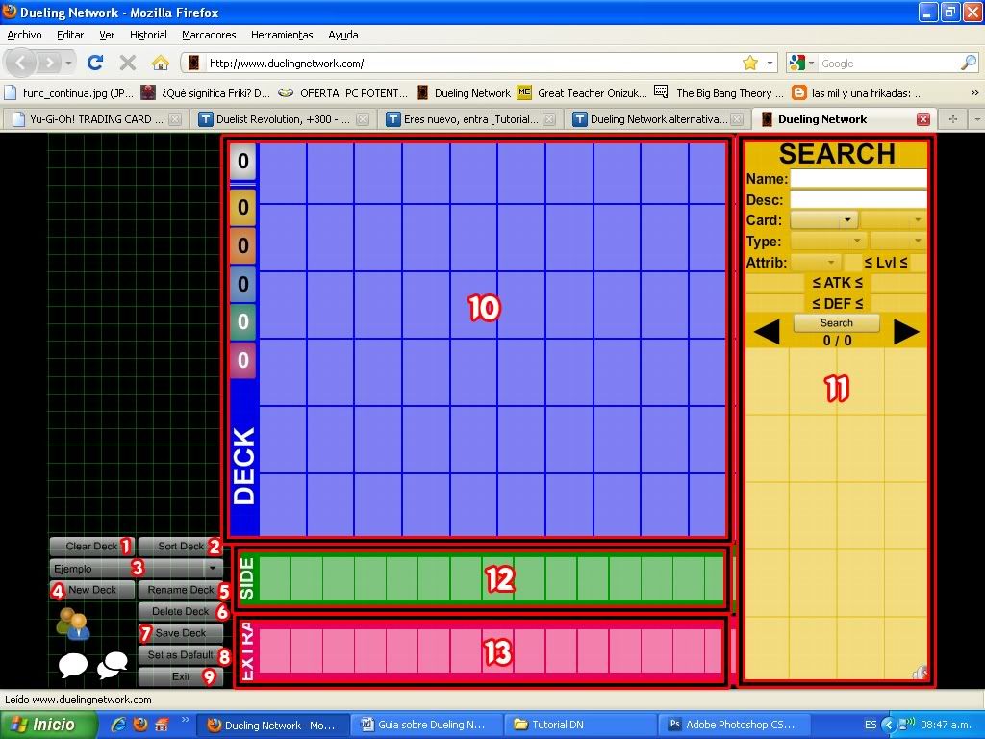Show more bookmarks with the chevron
Image resolution: width=985 pixels, height=739 pixels.
coord(974,93)
